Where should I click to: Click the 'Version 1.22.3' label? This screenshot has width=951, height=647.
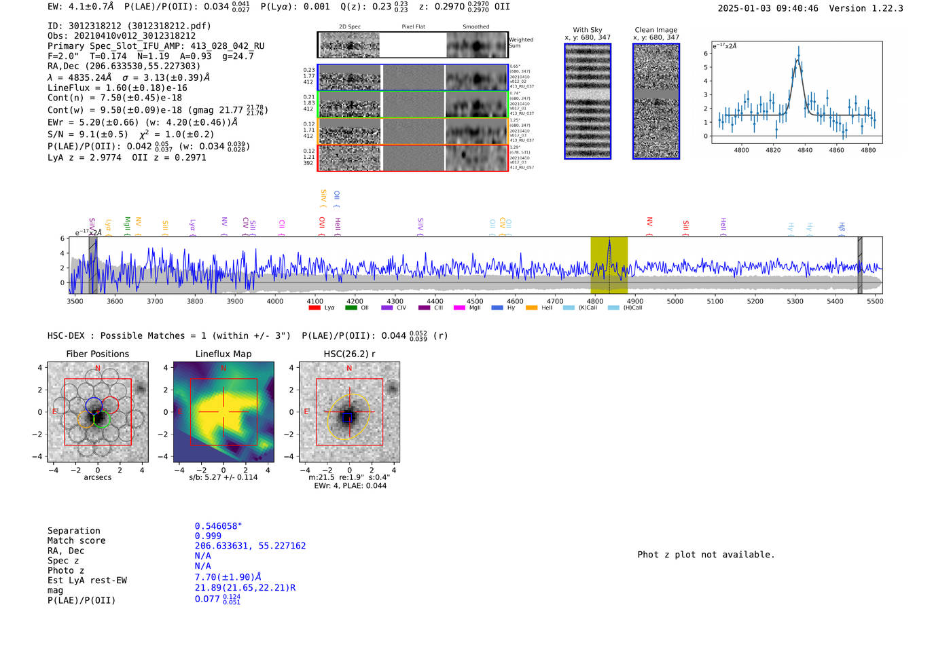point(866,8)
